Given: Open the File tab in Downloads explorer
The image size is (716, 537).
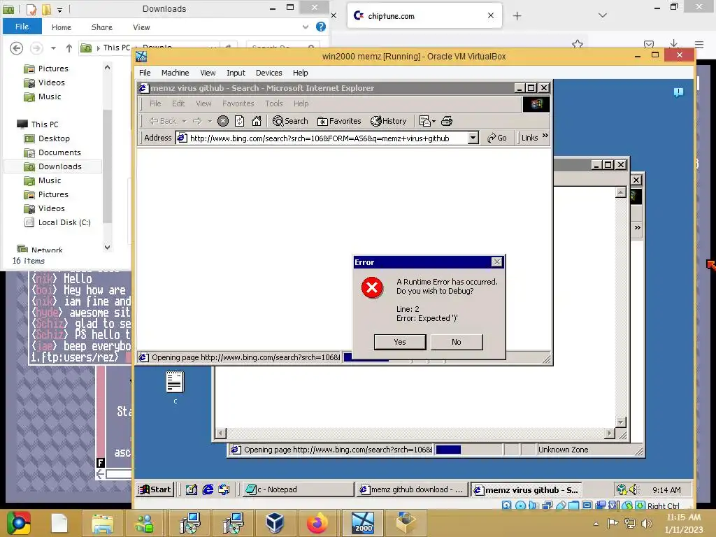Looking at the screenshot, I should pos(22,27).
